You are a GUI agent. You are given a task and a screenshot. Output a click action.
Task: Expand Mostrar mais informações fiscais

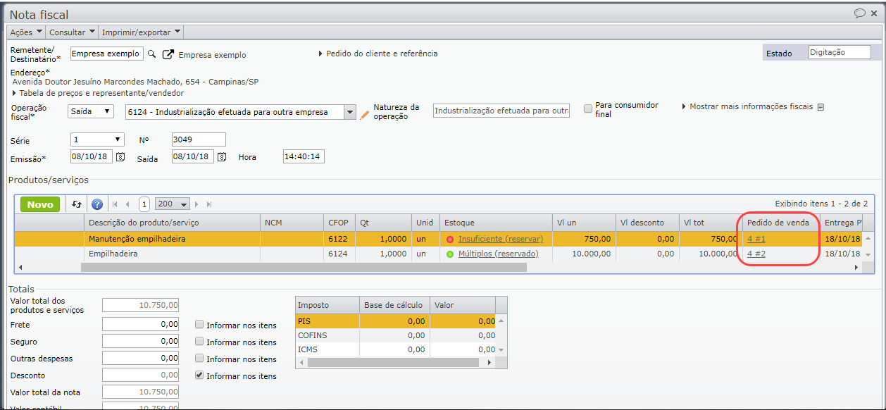(747, 107)
